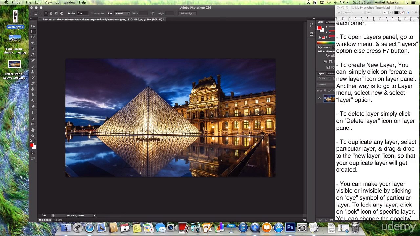Add a Brightness/Contrast adjustment

(328, 56)
